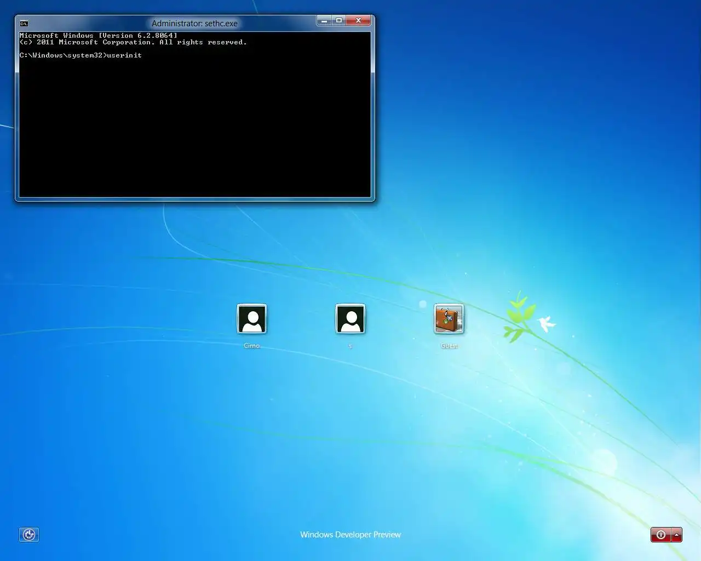Click the red power shut down button
701x561 pixels.
coord(661,535)
